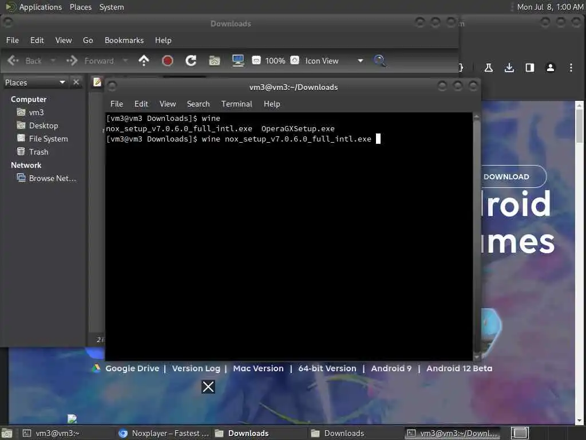
Task: Open the terminal's Search menu
Action: [x=198, y=104]
